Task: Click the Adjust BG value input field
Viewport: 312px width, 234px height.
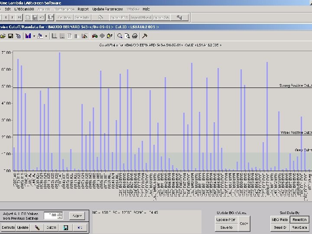Action: pyautogui.click(x=51, y=215)
